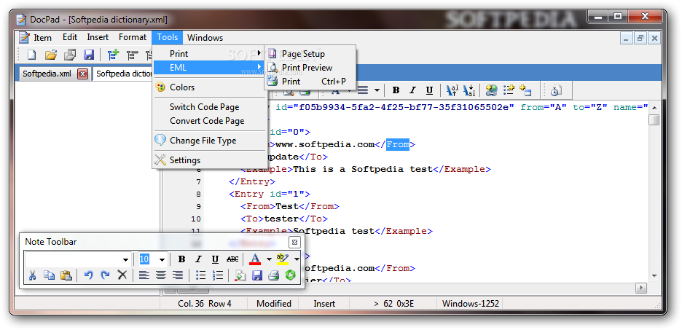Apply a numbered list in the Note Toolbar
The height and width of the screenshot is (330, 682).
[x=217, y=275]
